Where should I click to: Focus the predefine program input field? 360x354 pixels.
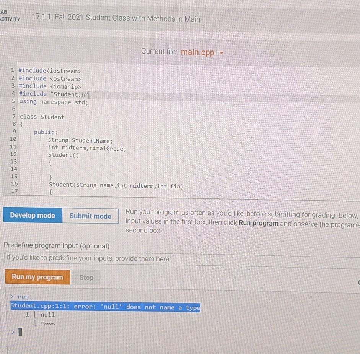181,259
